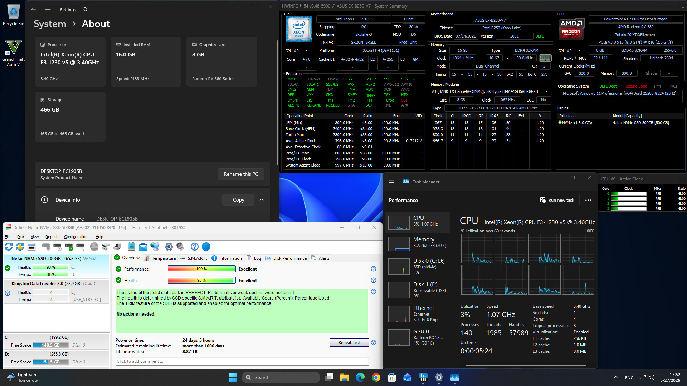Viewport: 687px width, 386px height.
Task: Collapse the Device info section chevron
Action: [x=262, y=200]
